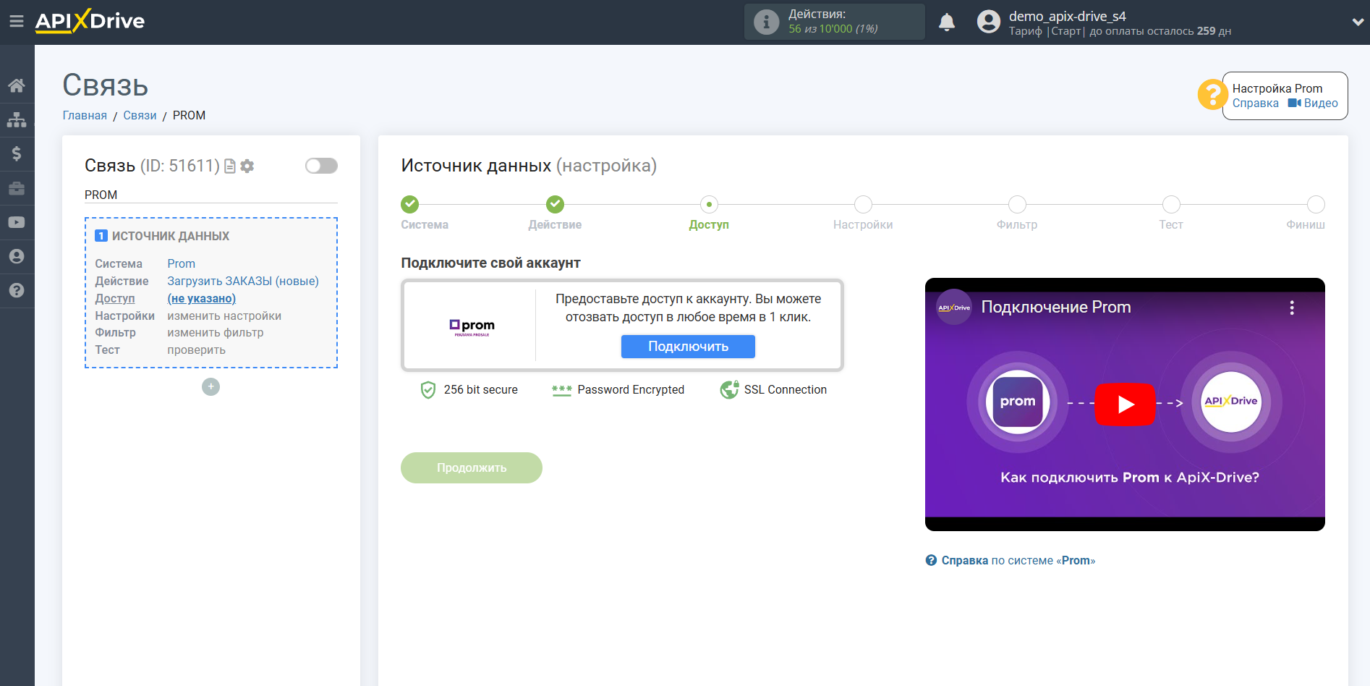Click the yellow question mark help icon
1370x686 pixels.
point(1212,95)
